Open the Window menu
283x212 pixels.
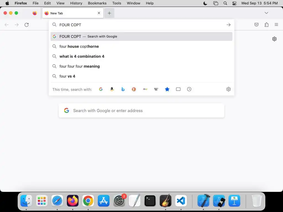133,3
